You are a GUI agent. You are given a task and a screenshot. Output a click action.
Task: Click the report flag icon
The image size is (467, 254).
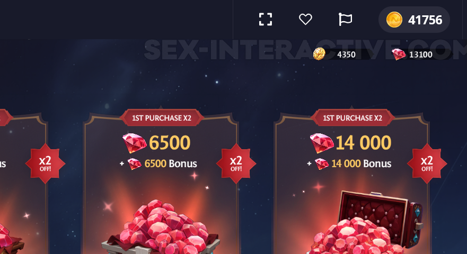coord(345,20)
